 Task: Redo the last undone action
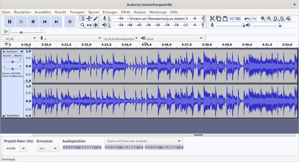(x=253, y=19)
